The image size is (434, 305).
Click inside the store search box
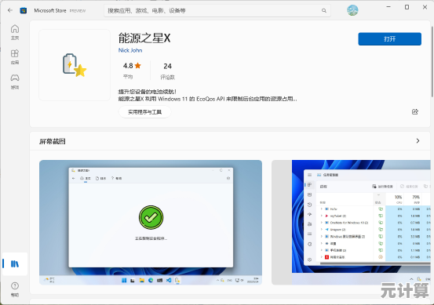[x=217, y=10]
